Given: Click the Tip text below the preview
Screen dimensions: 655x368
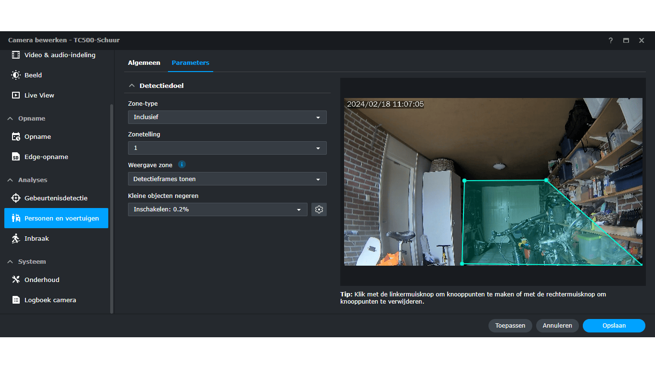Looking at the screenshot, I should point(473,298).
